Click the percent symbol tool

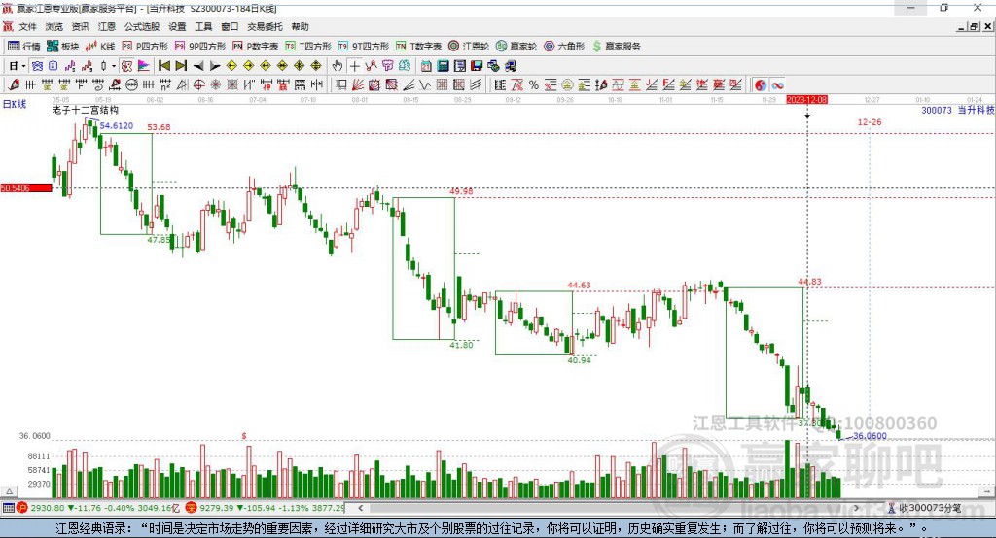pyautogui.click(x=534, y=85)
